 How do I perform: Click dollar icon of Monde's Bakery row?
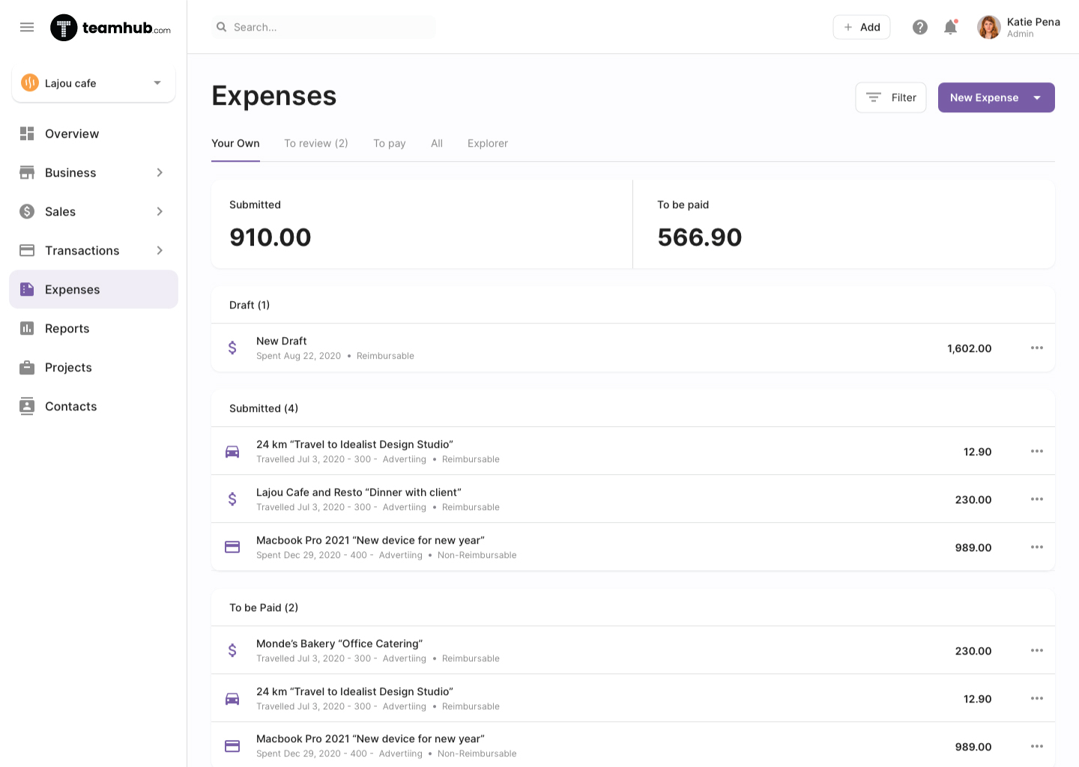point(232,650)
